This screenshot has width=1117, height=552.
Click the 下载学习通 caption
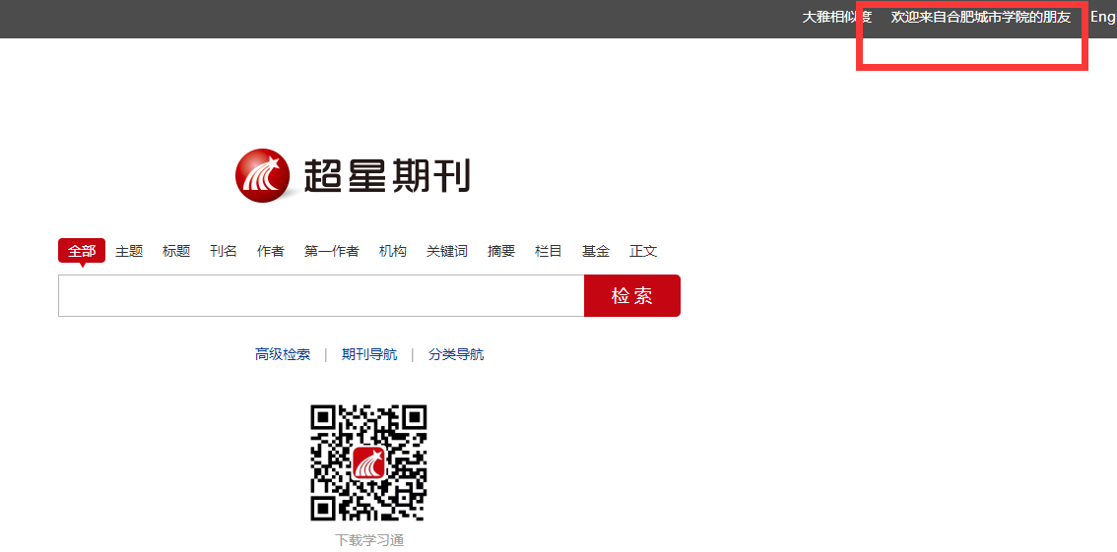[x=369, y=540]
